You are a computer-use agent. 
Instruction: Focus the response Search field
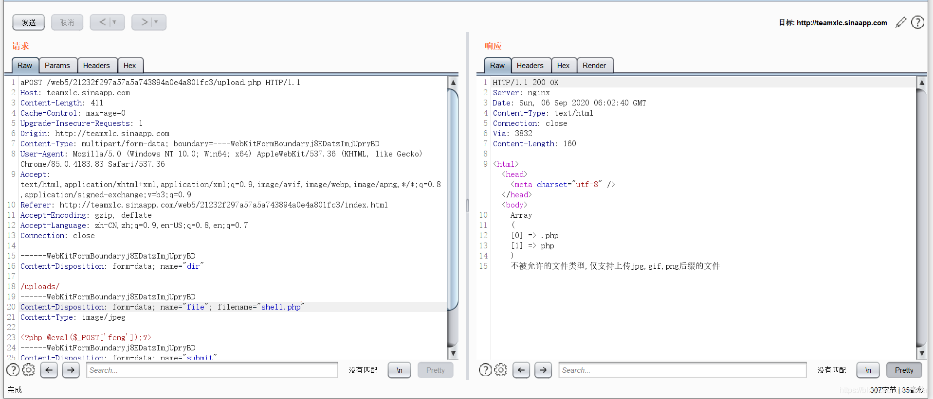(683, 370)
